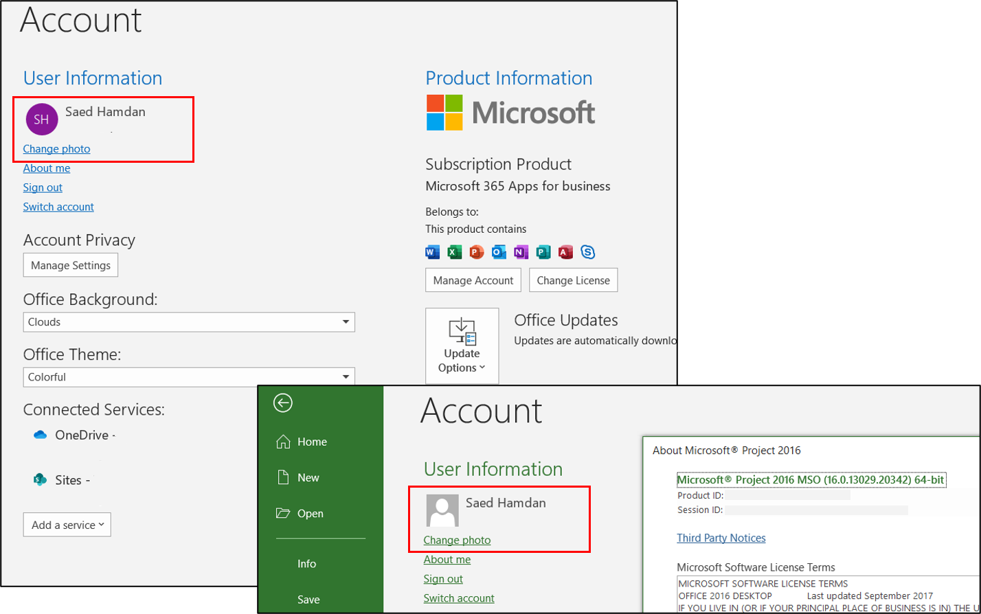Screen dimensions: 981x614
Task: Go back using the green sidebar arrow
Action: (282, 403)
